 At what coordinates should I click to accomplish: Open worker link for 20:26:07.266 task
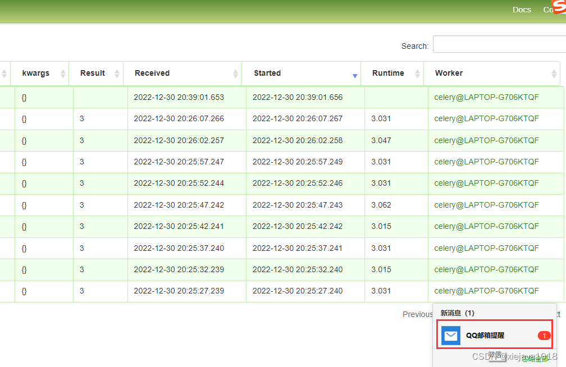(x=486, y=118)
